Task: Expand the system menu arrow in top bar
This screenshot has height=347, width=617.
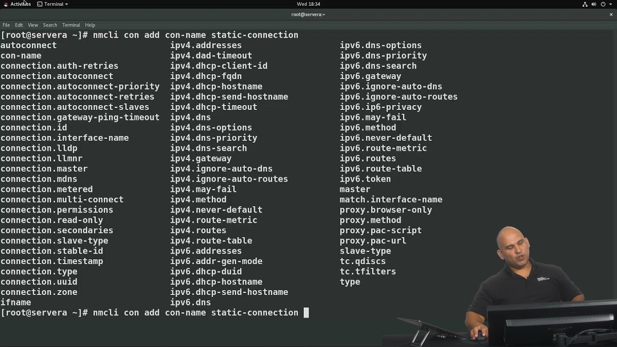Action: point(610,4)
